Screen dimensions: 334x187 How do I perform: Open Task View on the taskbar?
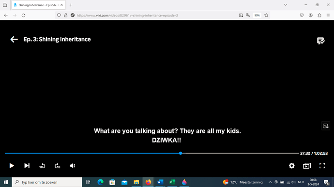coord(88,182)
